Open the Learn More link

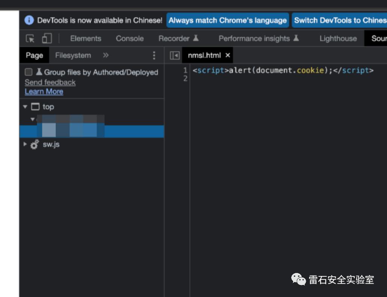coord(44,91)
